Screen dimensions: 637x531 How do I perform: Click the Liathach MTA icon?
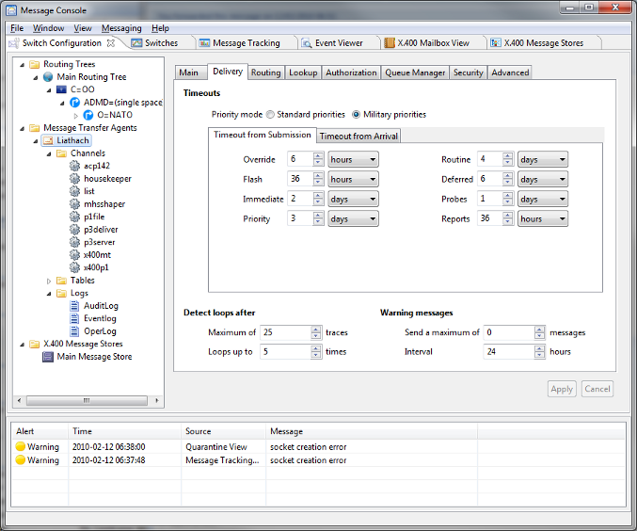(48, 140)
